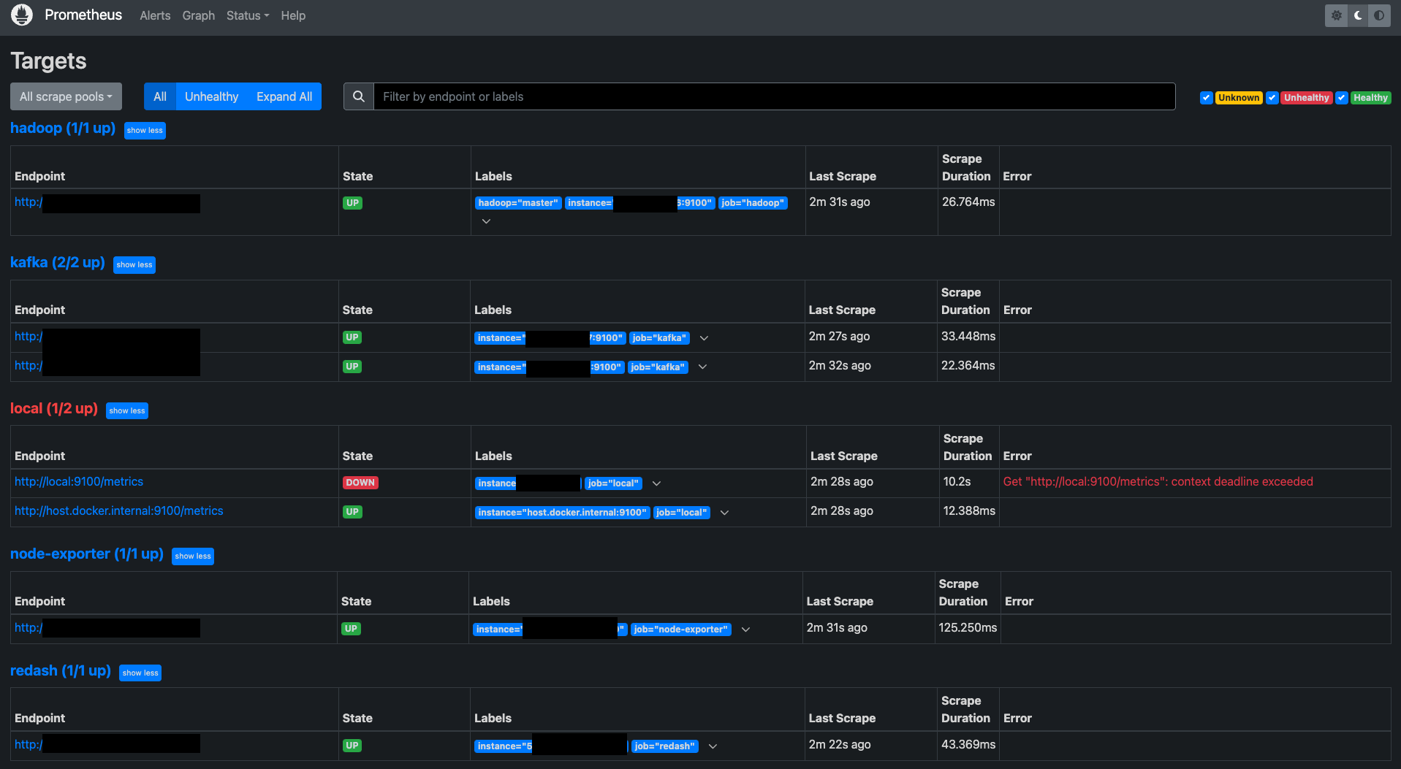Open the Help page
Image resolution: width=1401 pixels, height=769 pixels.
(293, 15)
